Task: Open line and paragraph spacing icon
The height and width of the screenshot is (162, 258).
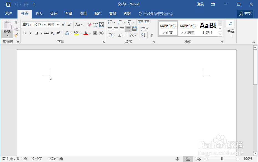Action: click(143, 29)
